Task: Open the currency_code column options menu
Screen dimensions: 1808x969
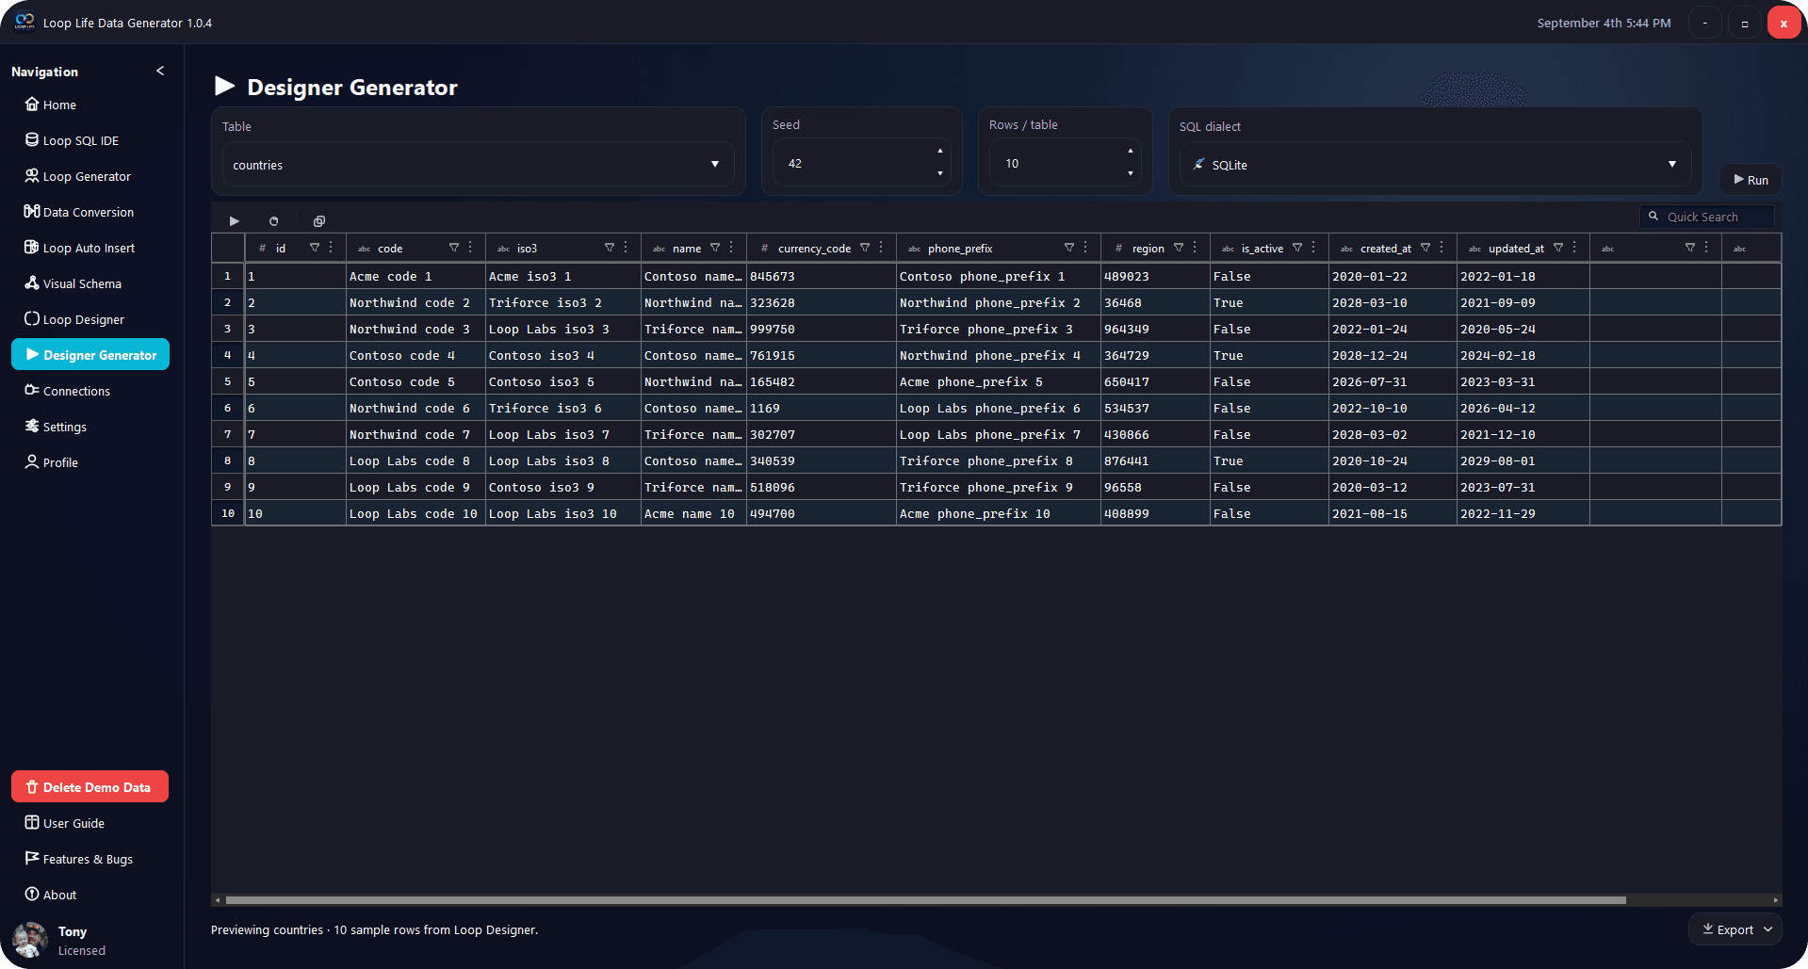Action: [x=881, y=248]
